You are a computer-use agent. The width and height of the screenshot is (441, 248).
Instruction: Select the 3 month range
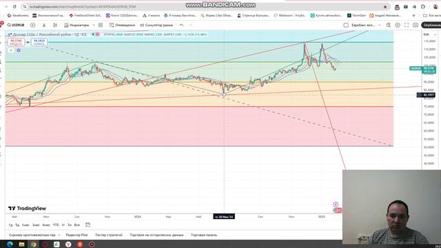(36, 225)
